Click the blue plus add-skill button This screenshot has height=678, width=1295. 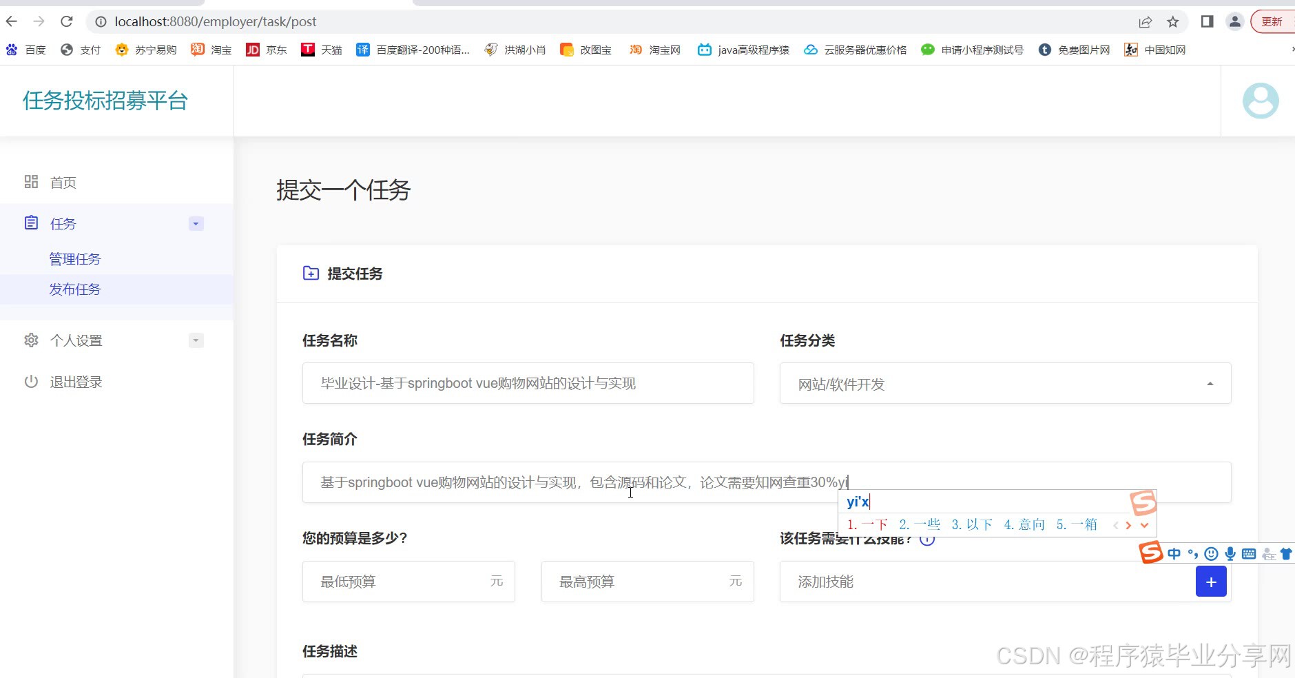(x=1211, y=582)
